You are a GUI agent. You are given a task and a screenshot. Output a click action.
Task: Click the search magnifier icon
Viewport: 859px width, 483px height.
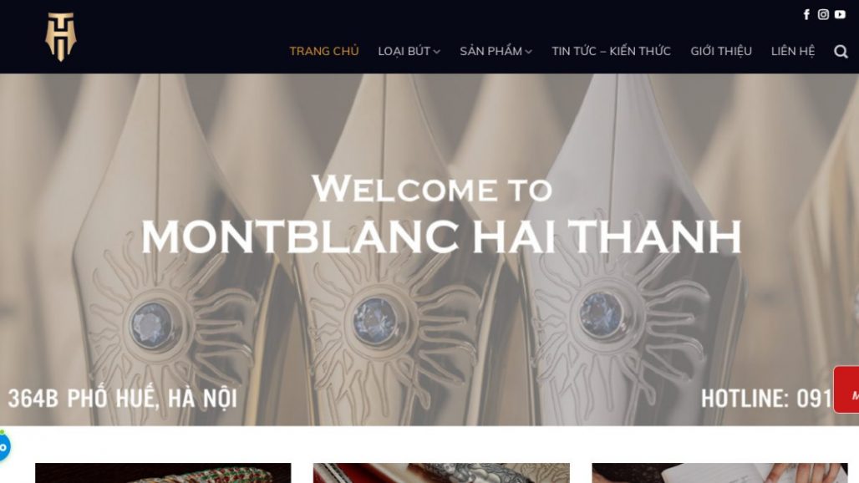[x=841, y=52]
